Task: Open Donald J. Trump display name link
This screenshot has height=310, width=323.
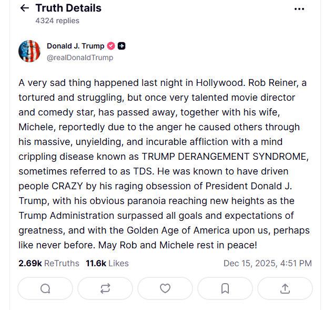Action: [75, 46]
